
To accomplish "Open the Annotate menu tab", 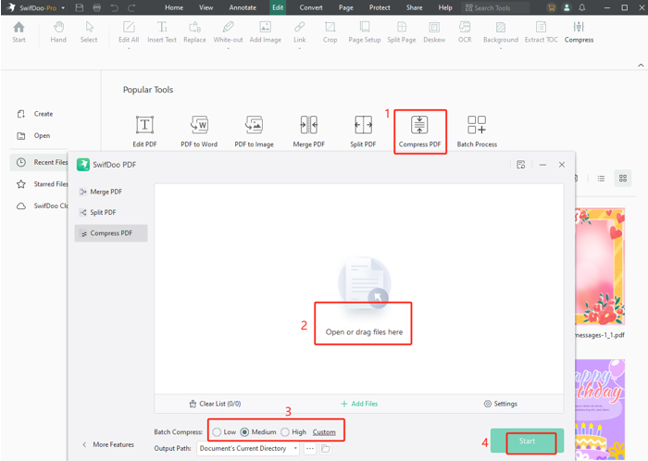I will [243, 7].
